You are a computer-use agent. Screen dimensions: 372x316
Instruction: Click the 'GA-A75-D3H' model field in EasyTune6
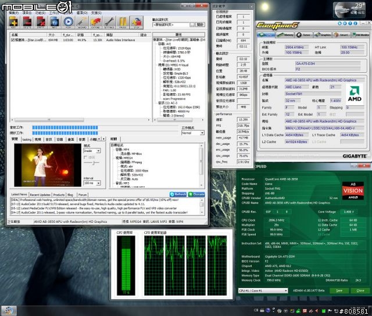(328, 63)
